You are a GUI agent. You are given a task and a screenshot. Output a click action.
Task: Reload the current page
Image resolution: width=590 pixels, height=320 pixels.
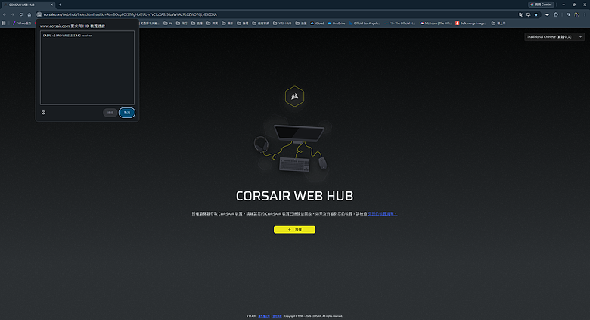tap(20, 14)
